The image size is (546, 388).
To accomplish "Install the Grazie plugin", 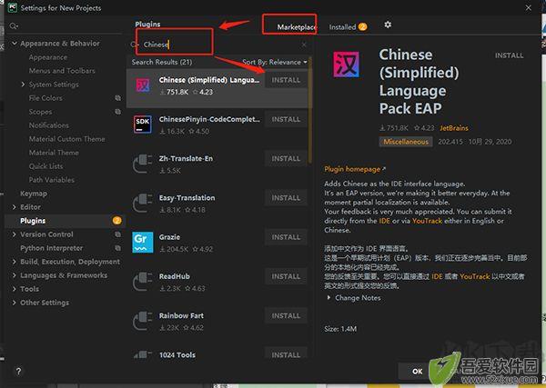I will pos(286,237).
